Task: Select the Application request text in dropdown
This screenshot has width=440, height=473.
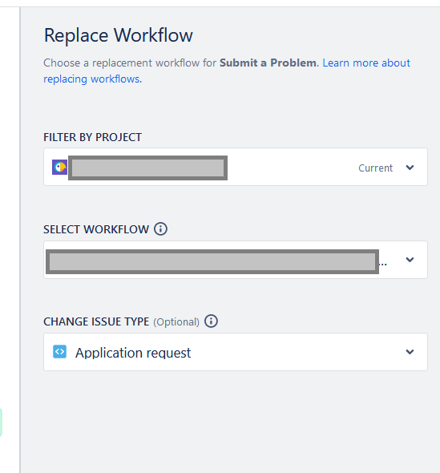Action: 133,353
